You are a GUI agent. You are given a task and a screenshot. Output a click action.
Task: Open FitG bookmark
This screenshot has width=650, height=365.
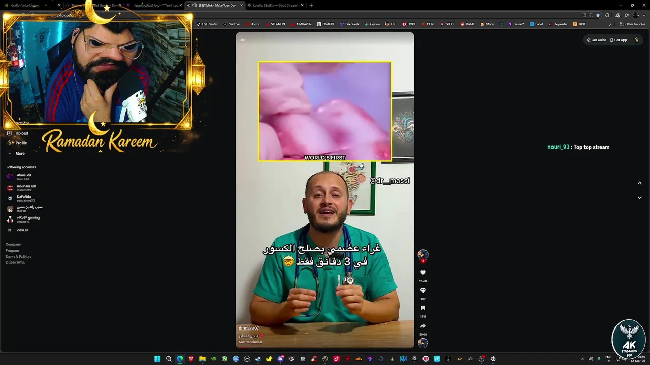[391, 24]
